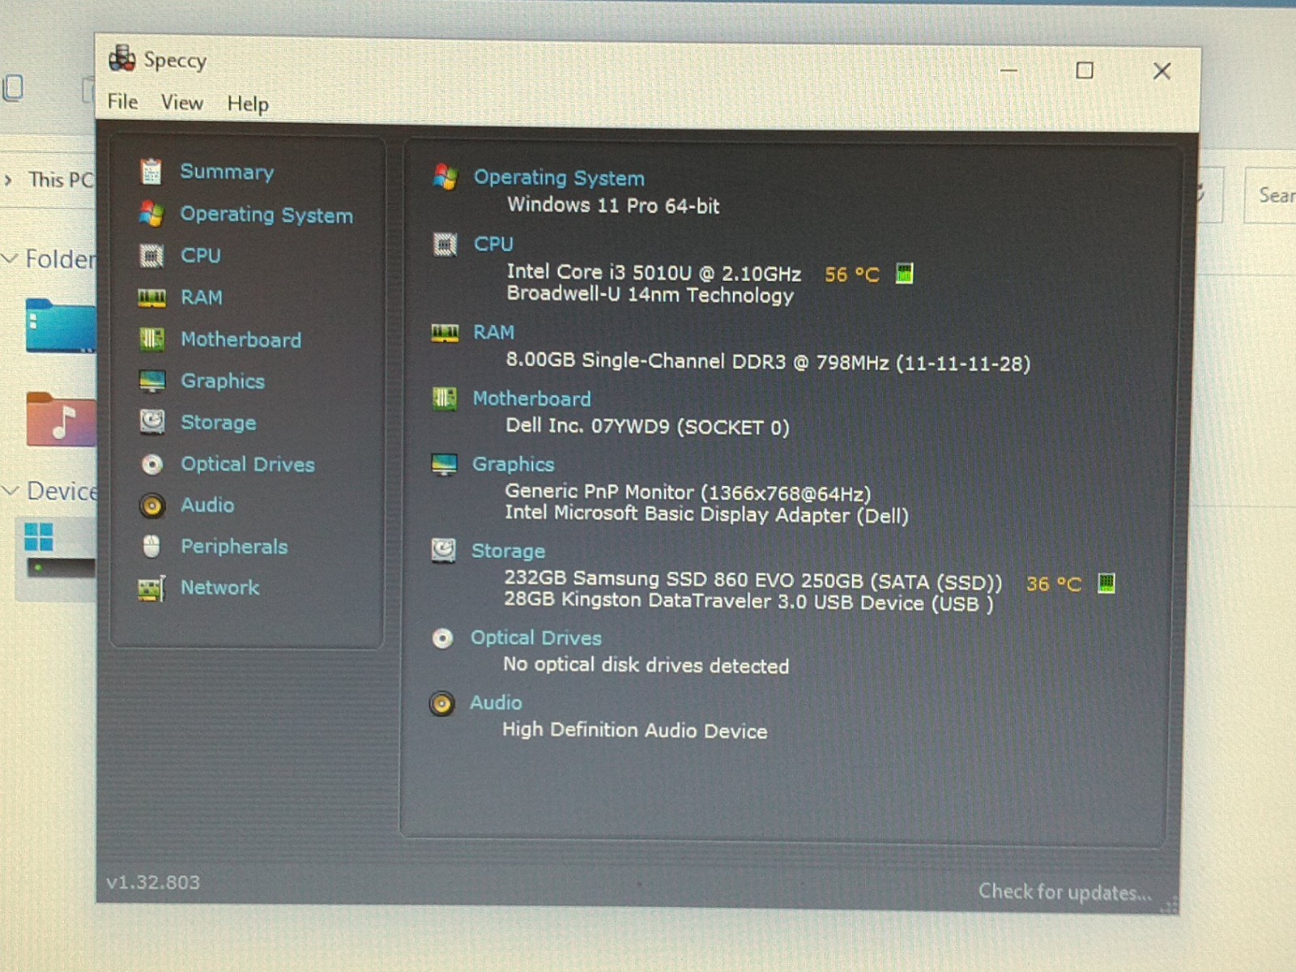Click the Speccy title bar app icon

[x=122, y=58]
